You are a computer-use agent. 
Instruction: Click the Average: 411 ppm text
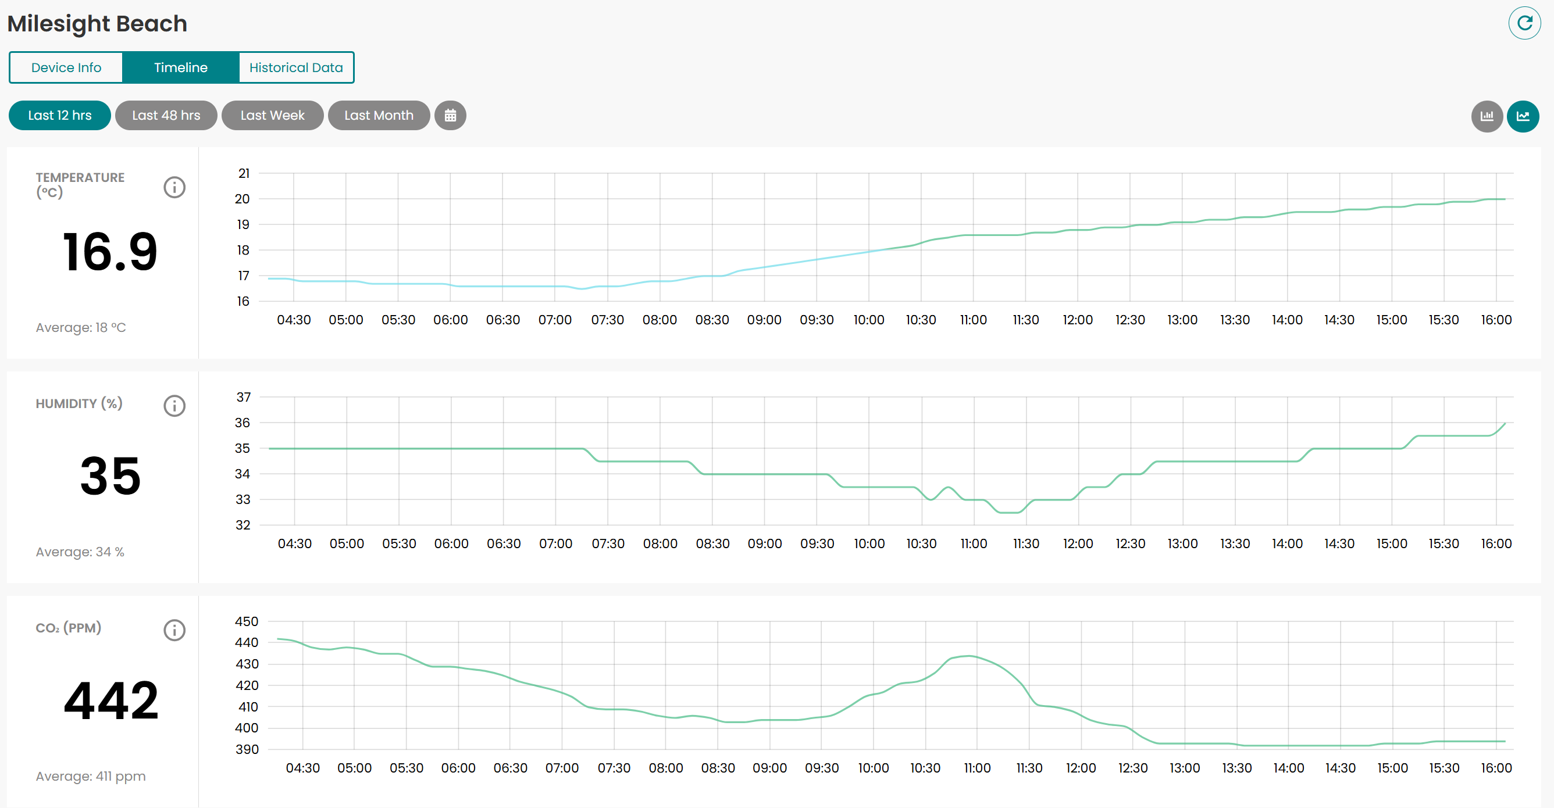[x=91, y=776]
